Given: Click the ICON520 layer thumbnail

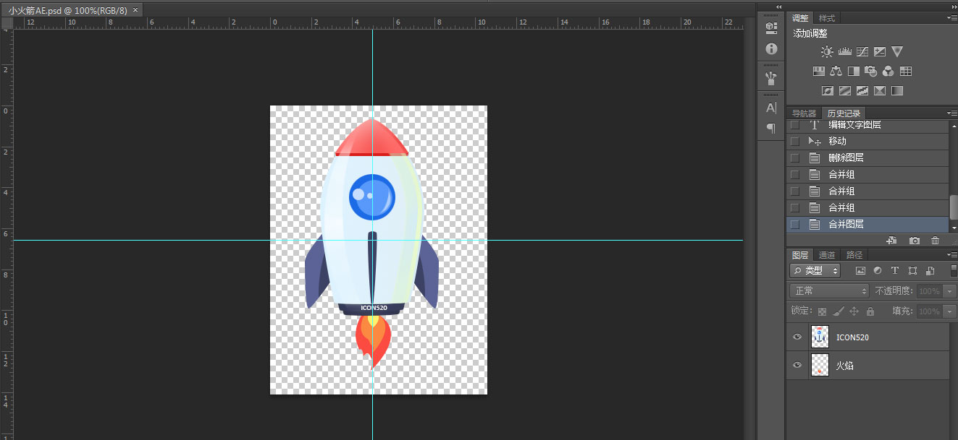Looking at the screenshot, I should click(x=820, y=337).
